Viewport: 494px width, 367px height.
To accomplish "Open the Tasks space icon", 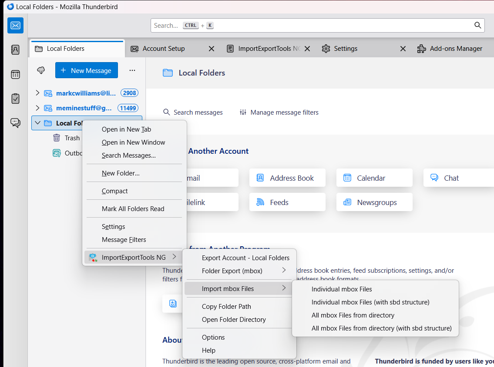I will pos(15,99).
